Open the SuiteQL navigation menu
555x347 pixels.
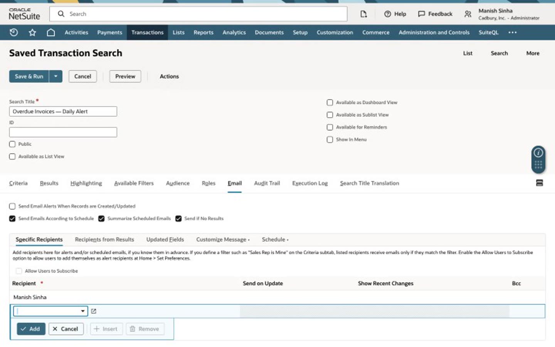(488, 32)
